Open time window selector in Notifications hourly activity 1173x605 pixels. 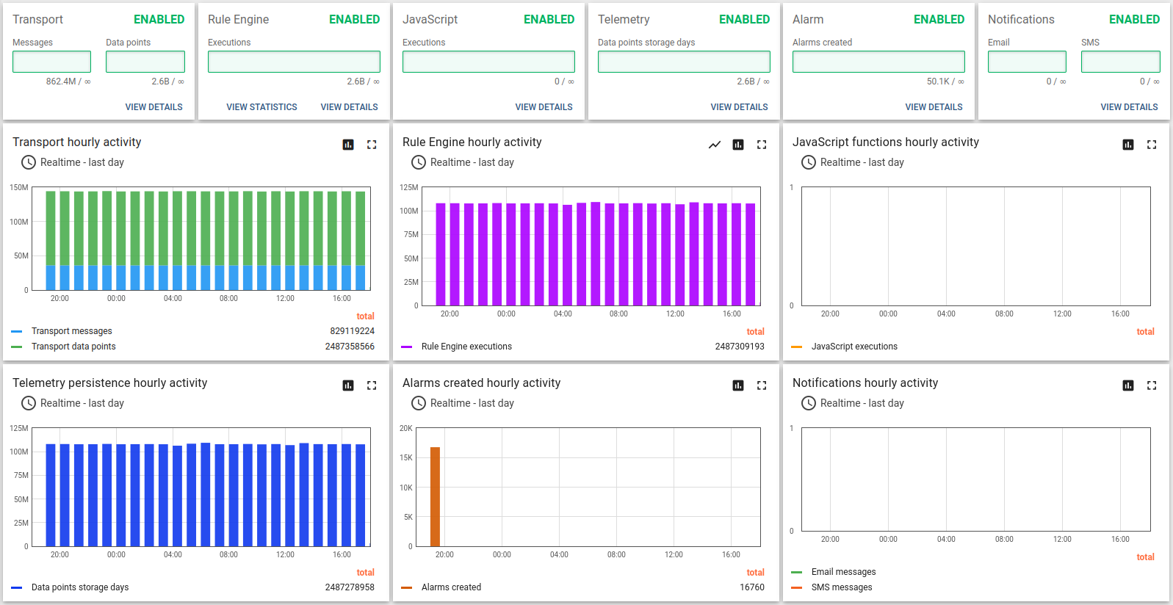[853, 403]
